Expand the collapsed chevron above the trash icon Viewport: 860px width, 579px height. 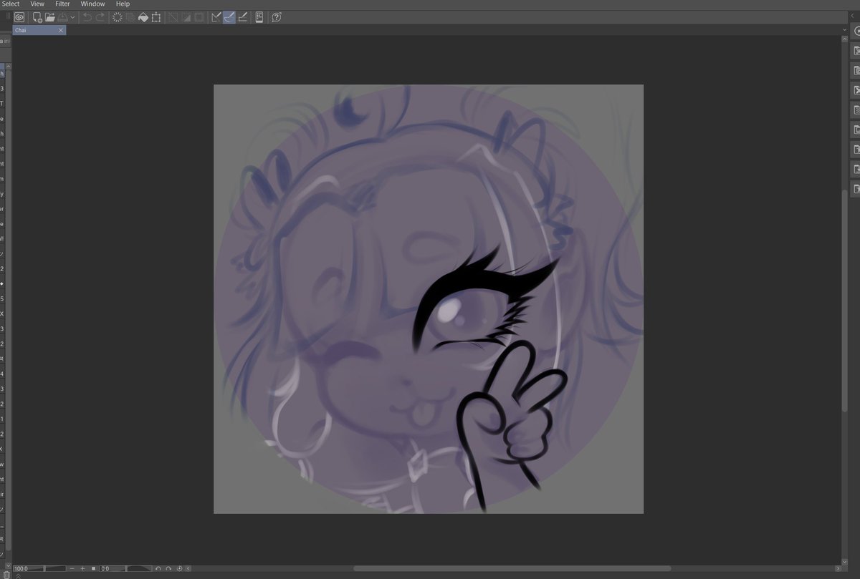click(x=7, y=565)
